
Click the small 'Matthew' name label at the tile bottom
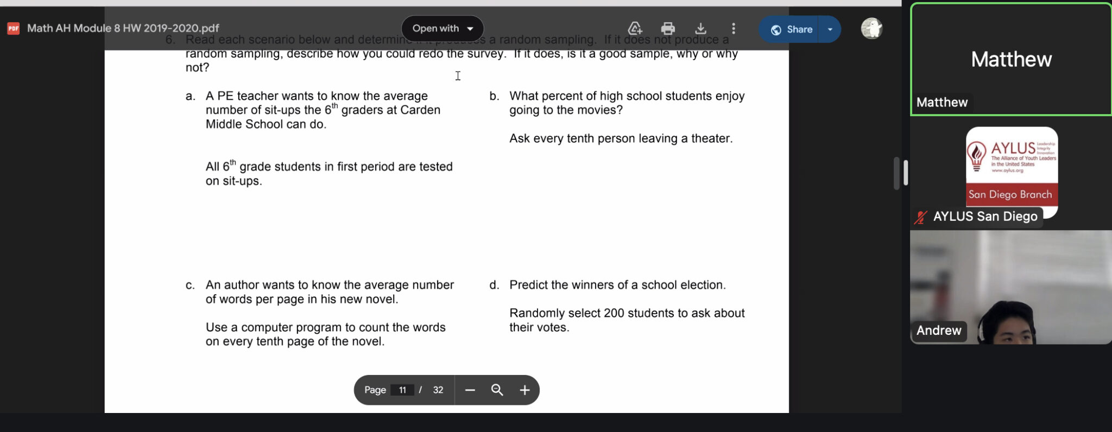click(942, 103)
